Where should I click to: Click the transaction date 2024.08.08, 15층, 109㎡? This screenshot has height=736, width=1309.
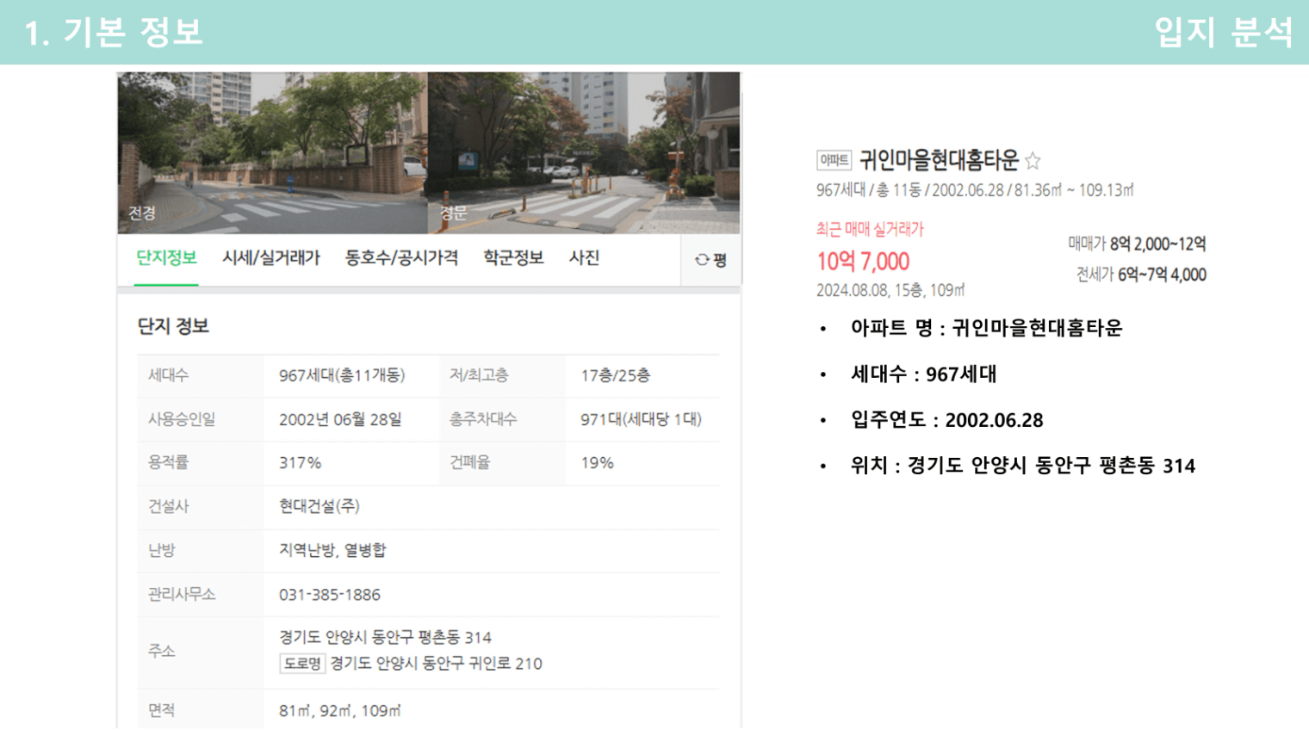pyautogui.click(x=890, y=290)
